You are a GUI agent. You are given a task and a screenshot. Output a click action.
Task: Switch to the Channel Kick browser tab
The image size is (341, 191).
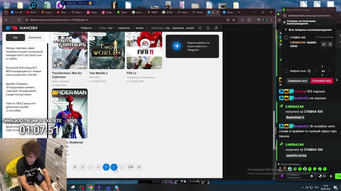(123, 12)
